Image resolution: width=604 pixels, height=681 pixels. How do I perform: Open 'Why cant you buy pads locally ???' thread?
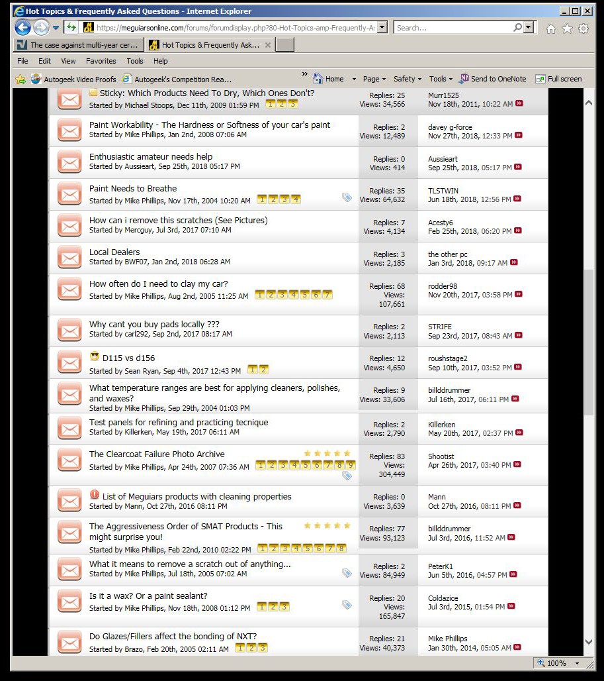(x=154, y=325)
